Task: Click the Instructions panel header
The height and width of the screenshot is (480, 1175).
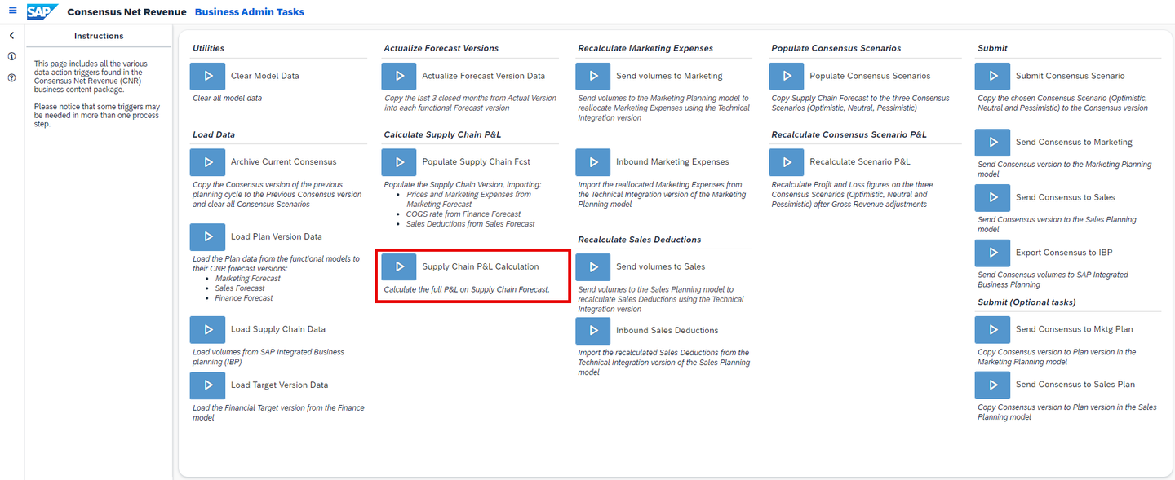Action: click(x=99, y=36)
